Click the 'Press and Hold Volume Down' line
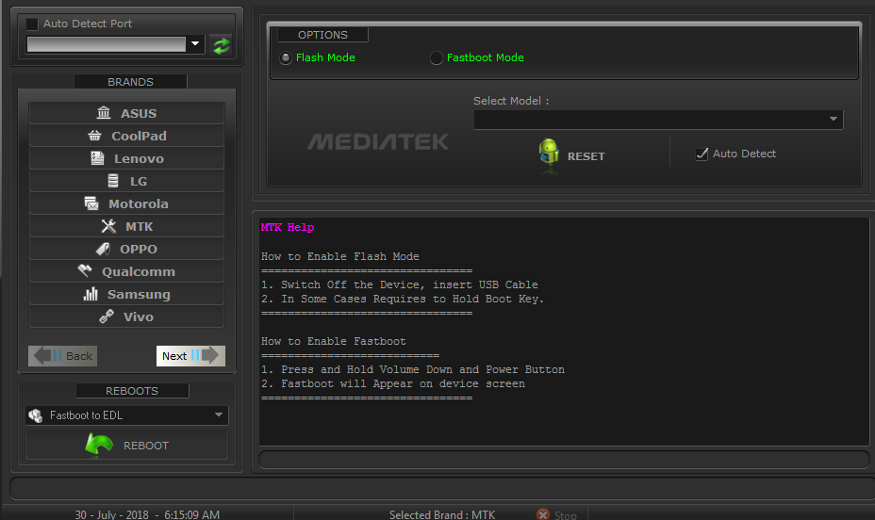The image size is (875, 520). 413,369
